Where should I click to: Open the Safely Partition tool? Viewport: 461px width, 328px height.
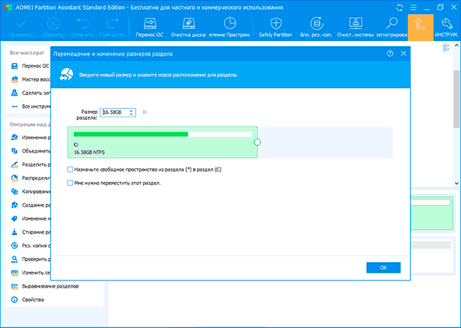(275, 27)
